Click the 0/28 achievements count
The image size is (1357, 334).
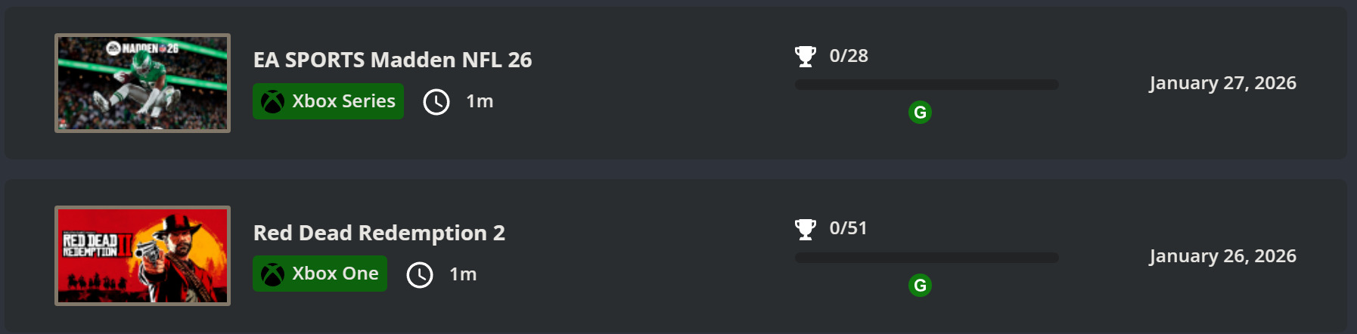coord(849,56)
